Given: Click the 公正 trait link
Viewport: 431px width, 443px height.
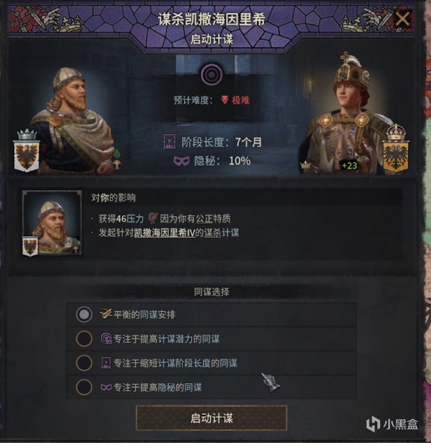Looking at the screenshot, I should pos(204,219).
